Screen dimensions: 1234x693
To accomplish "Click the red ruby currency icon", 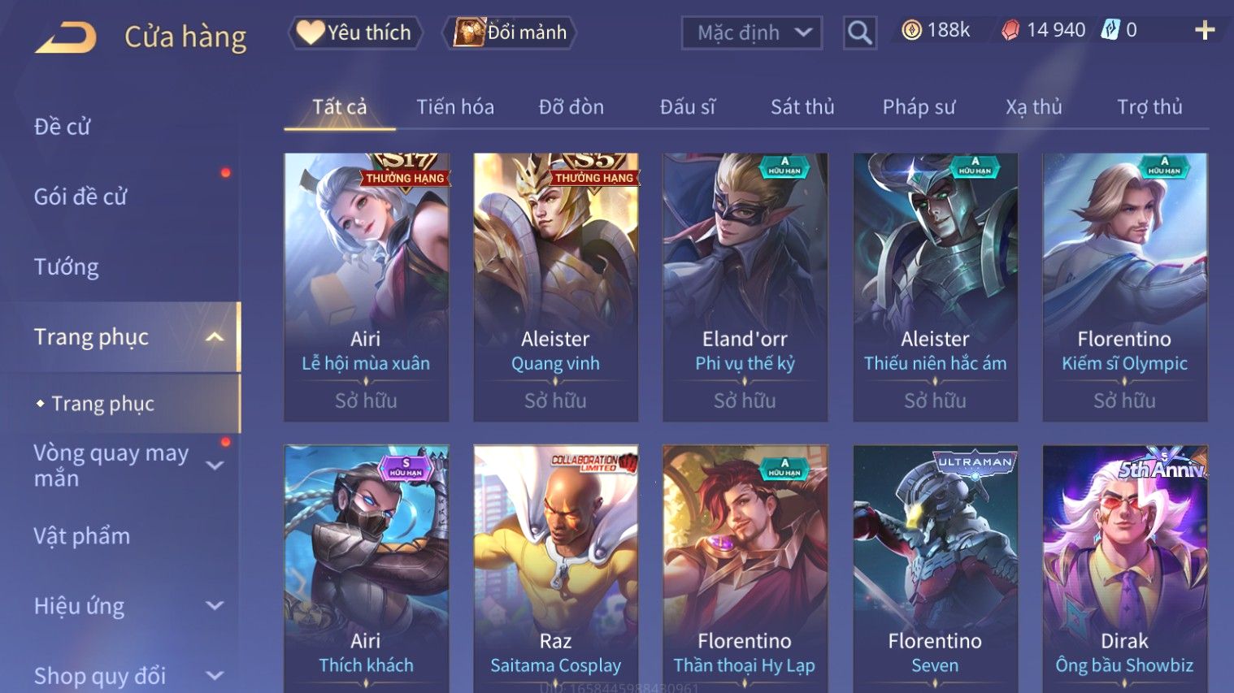I will coord(1010,31).
